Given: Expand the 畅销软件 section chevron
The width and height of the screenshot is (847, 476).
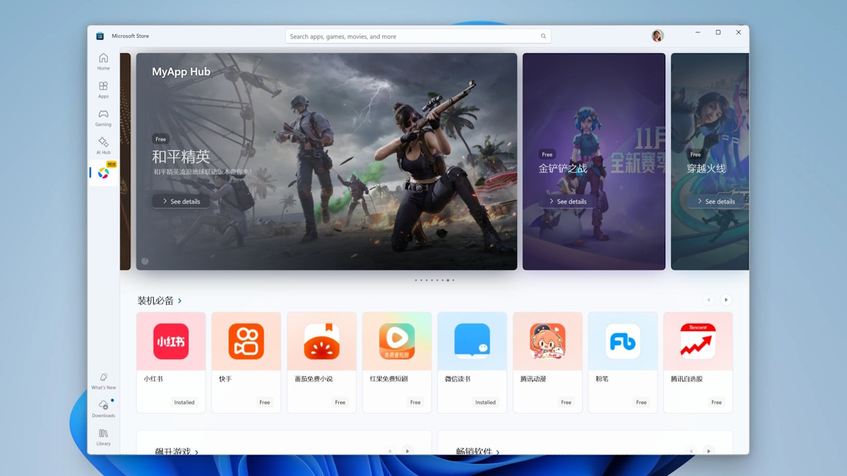Looking at the screenshot, I should click(498, 452).
